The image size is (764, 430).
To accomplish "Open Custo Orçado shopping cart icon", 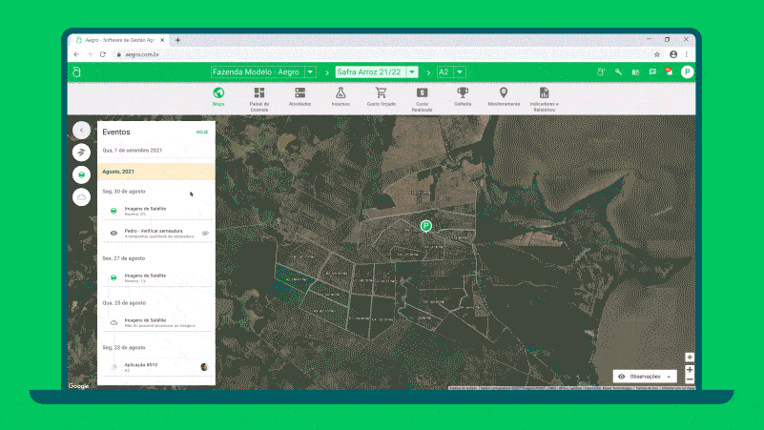I will coord(381,93).
